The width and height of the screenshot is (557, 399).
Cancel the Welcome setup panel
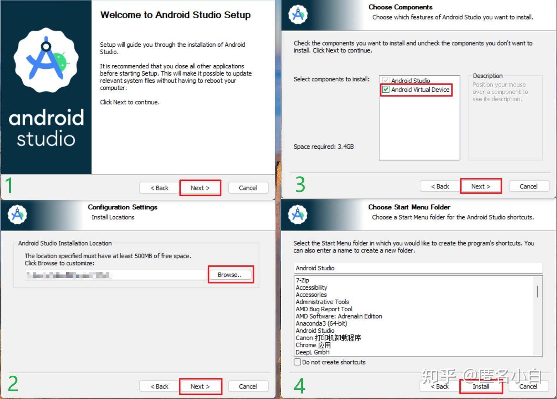(x=248, y=188)
